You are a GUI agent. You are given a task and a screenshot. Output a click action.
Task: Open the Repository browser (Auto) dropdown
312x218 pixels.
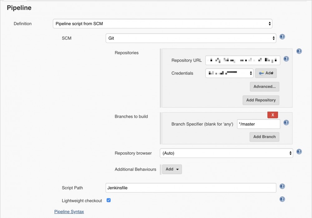coord(226,153)
